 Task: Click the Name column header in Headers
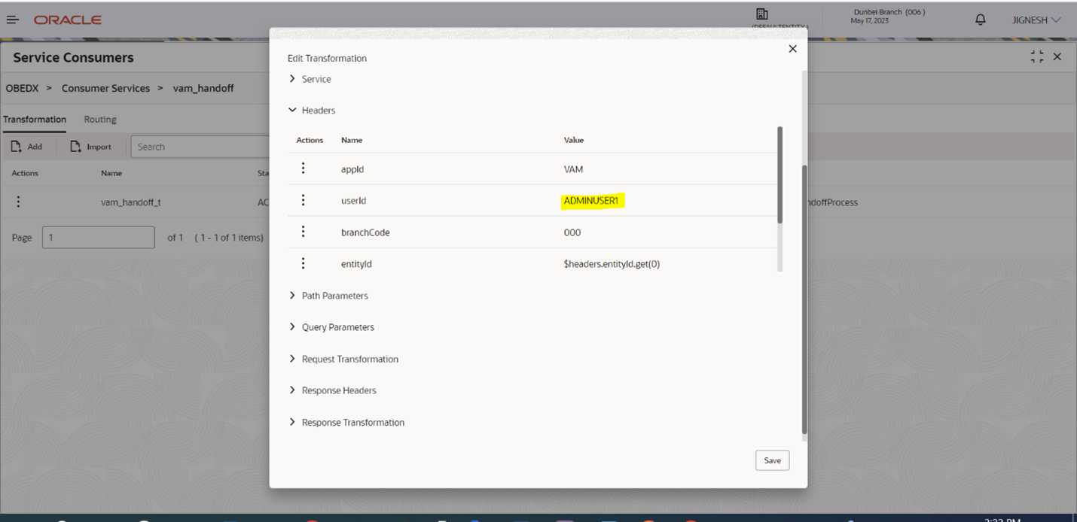pos(352,140)
